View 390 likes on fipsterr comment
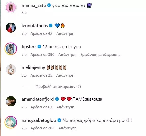 click(43, 55)
